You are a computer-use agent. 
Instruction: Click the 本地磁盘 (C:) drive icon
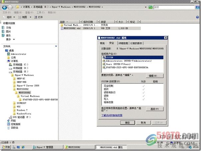11,65
